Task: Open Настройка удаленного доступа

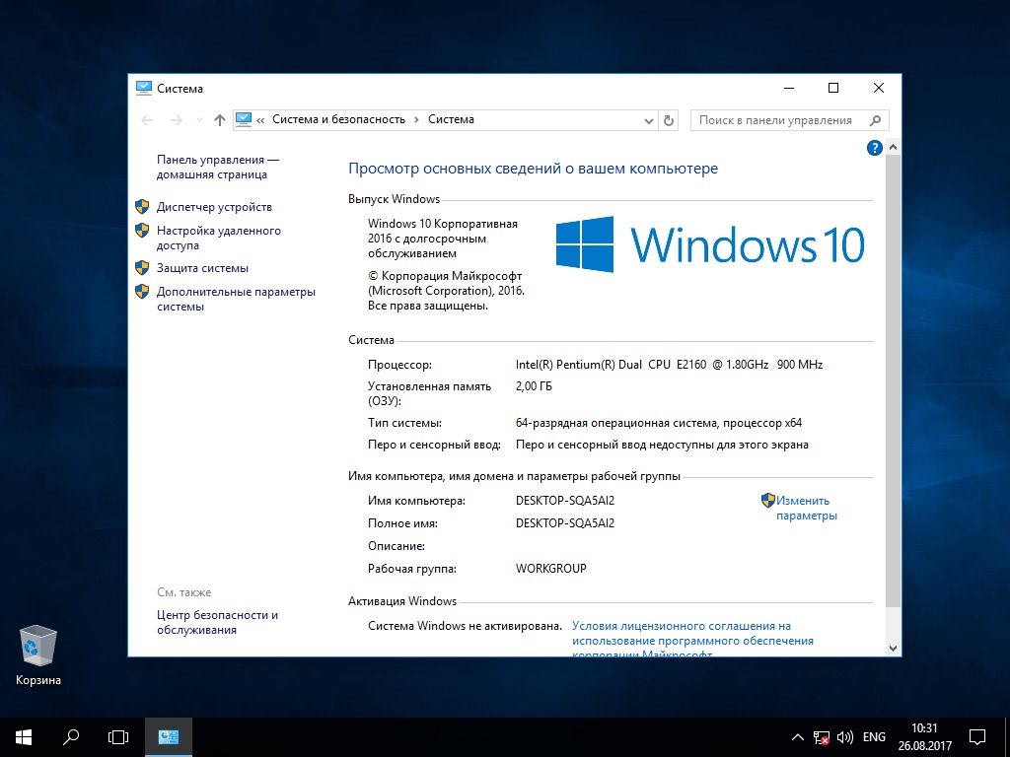Action: (218, 238)
